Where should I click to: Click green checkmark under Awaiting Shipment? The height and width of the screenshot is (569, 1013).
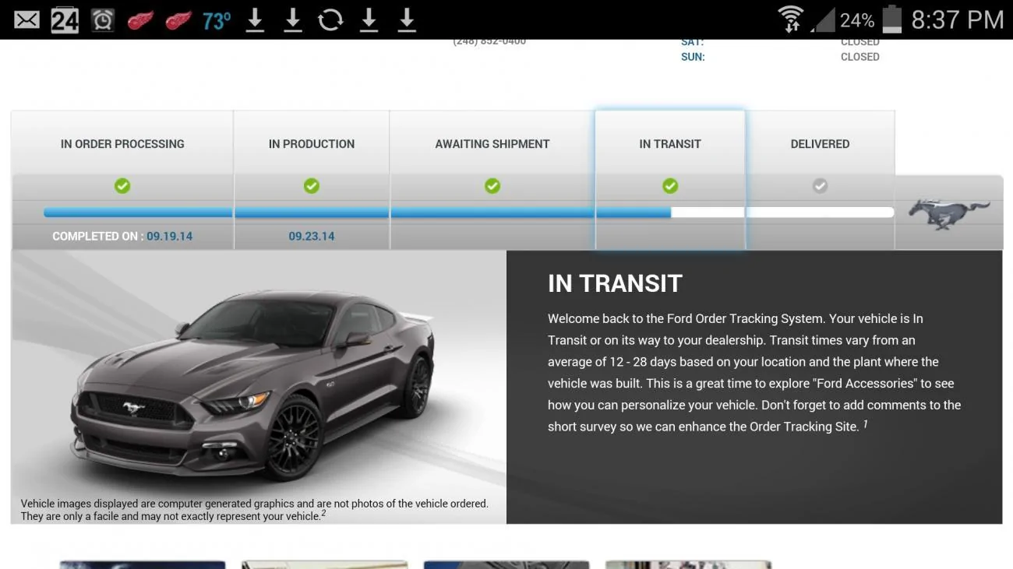pyautogui.click(x=492, y=186)
